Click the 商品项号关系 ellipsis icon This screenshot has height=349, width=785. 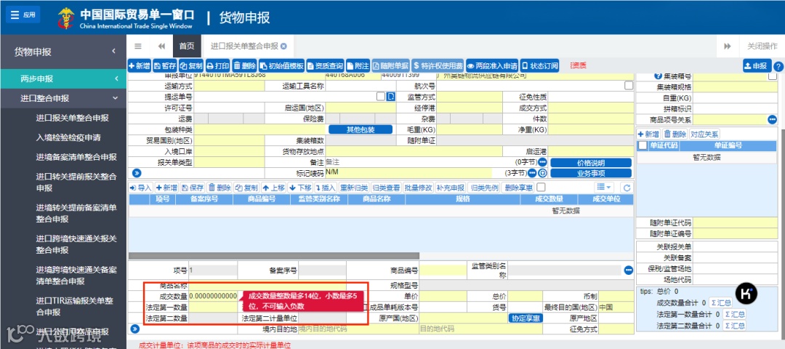click(772, 119)
